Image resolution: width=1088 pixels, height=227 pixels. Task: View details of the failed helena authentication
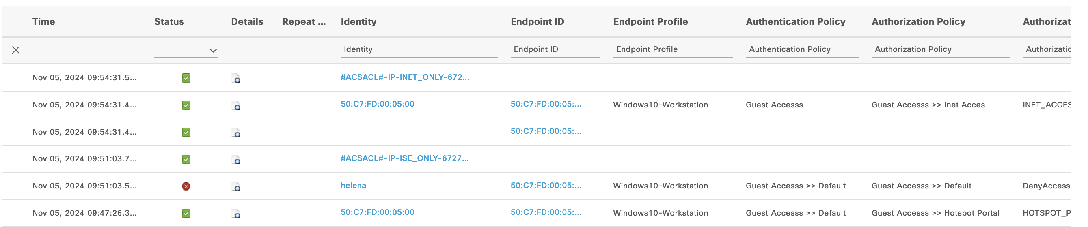coord(236,186)
